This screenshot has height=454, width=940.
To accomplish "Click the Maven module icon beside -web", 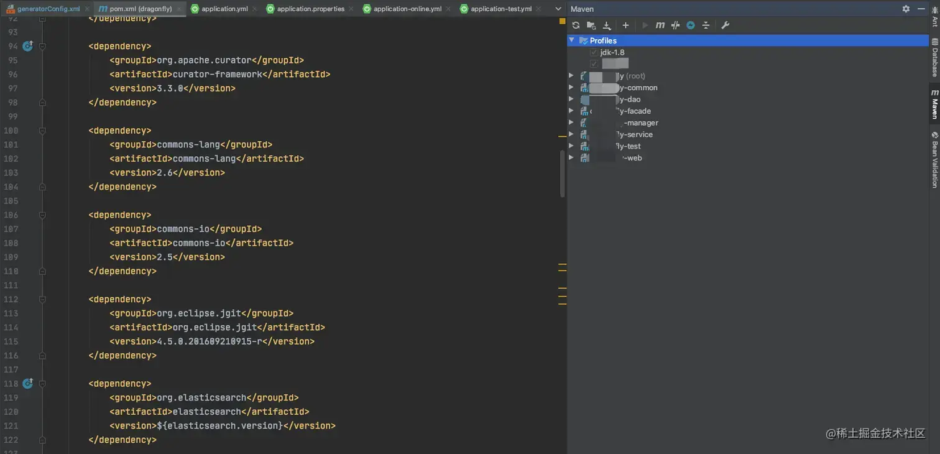I will pos(584,158).
